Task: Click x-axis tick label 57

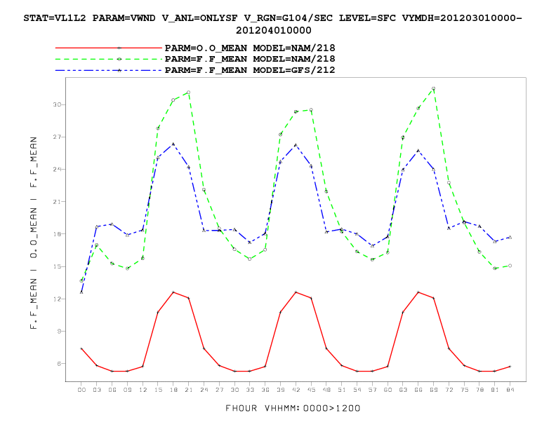Action: (372, 390)
